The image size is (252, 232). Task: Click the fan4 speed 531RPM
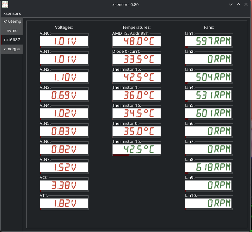(209, 95)
